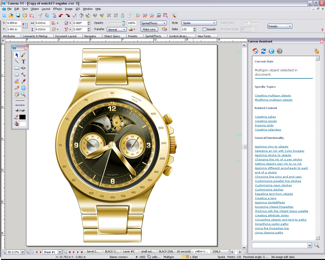
Task: Open the Effects menu
Action: [57, 9]
